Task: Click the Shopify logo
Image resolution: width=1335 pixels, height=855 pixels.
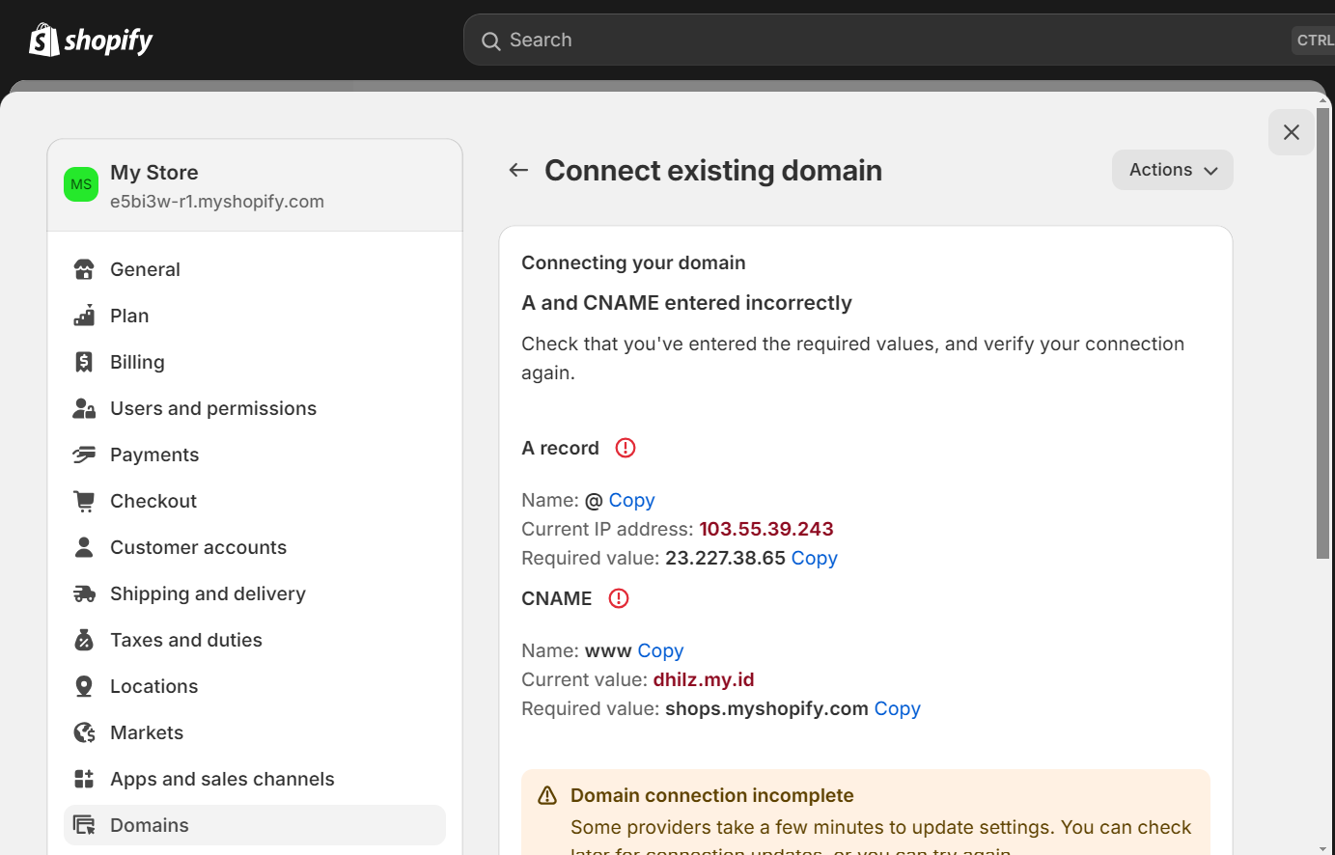Action: click(x=91, y=40)
